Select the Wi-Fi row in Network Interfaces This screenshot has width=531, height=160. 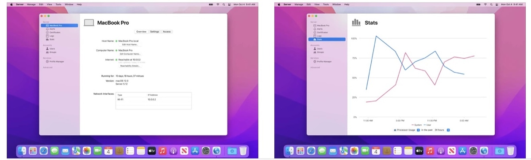(x=154, y=100)
